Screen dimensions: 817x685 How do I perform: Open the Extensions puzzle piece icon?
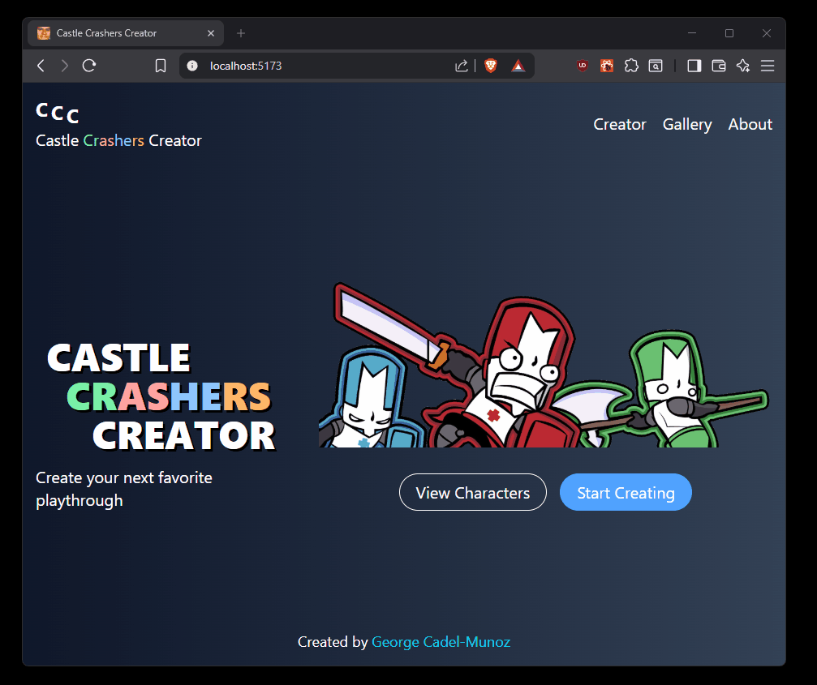[631, 66]
